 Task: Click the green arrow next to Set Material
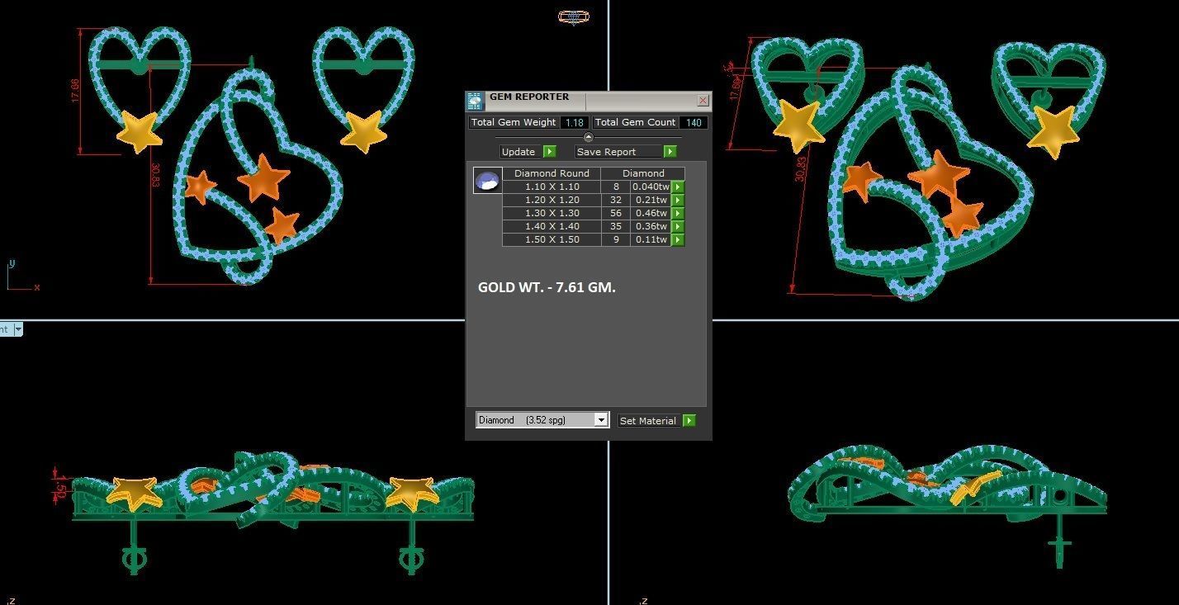(x=689, y=421)
